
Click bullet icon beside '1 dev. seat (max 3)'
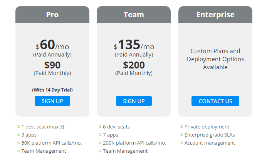coord(19,127)
